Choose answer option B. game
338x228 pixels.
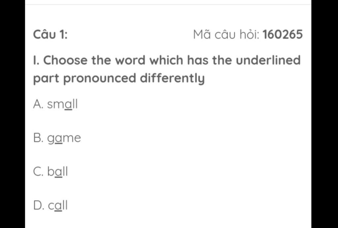click(x=57, y=138)
